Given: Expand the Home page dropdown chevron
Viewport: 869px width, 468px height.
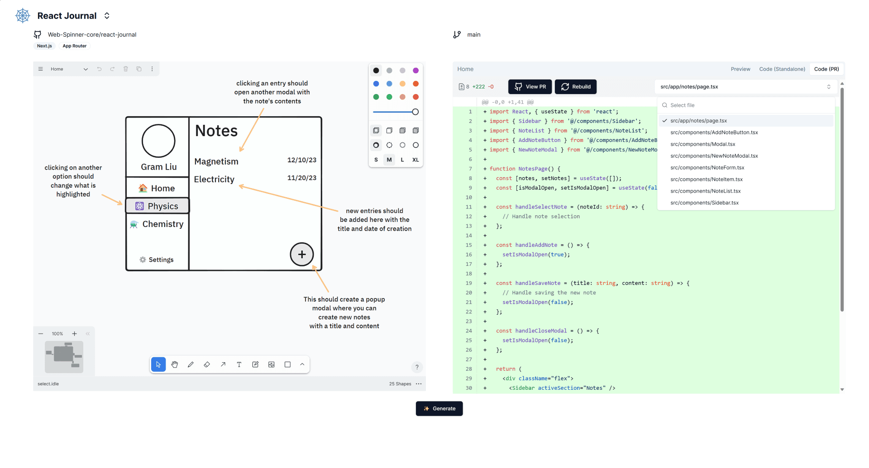Looking at the screenshot, I should coord(86,69).
